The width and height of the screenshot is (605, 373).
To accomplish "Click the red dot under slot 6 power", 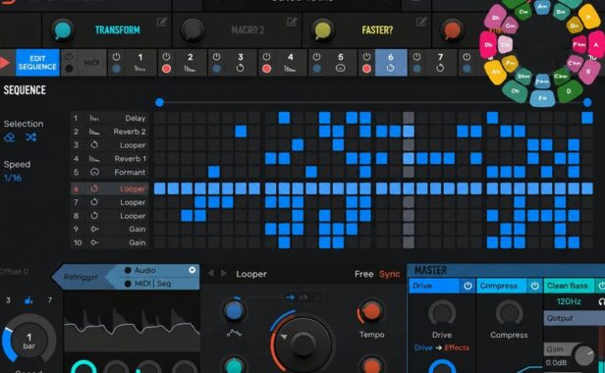I will [x=366, y=69].
